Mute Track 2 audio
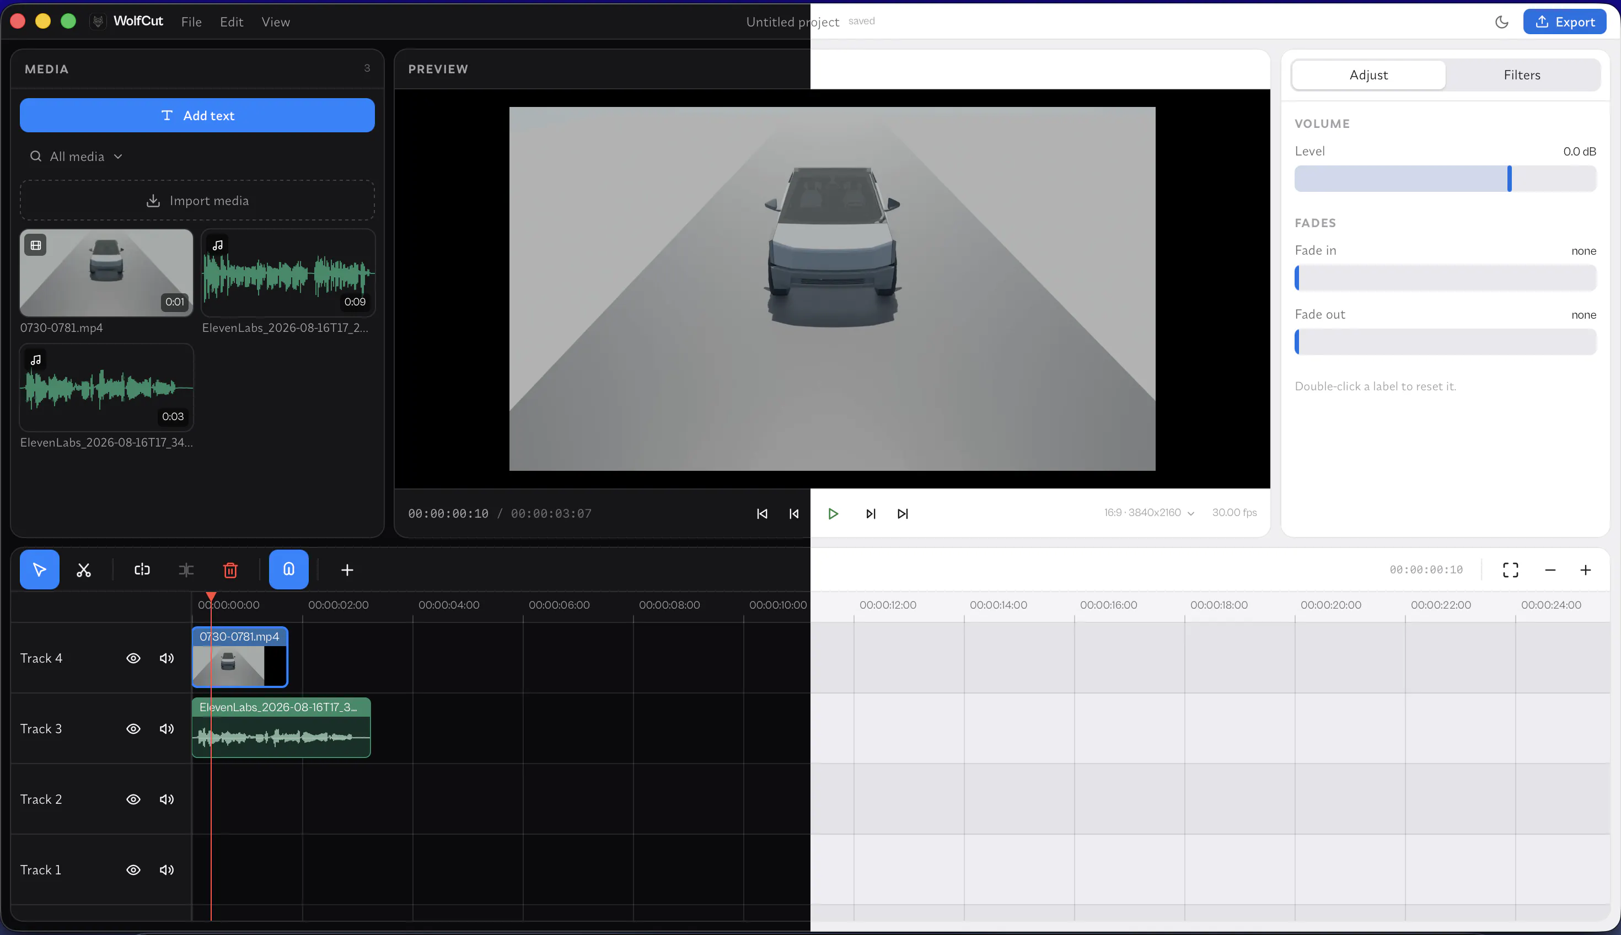 click(x=167, y=799)
